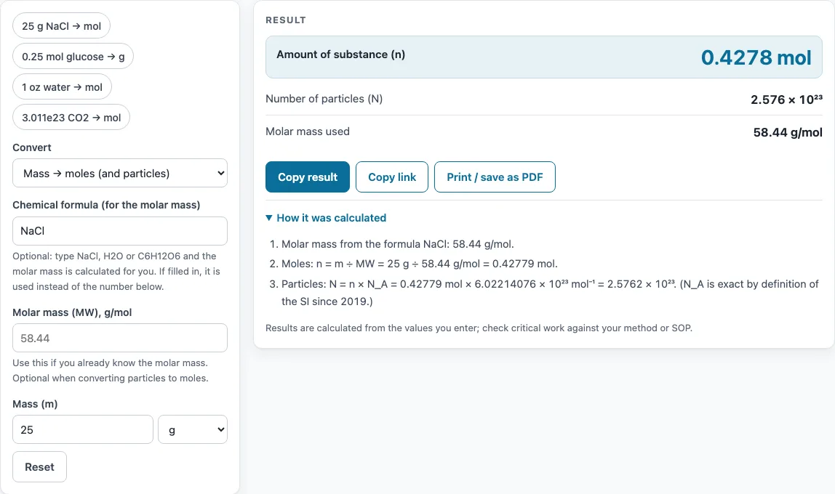Click into the Mass (m) value field
This screenshot has width=835, height=494.
(x=82, y=429)
